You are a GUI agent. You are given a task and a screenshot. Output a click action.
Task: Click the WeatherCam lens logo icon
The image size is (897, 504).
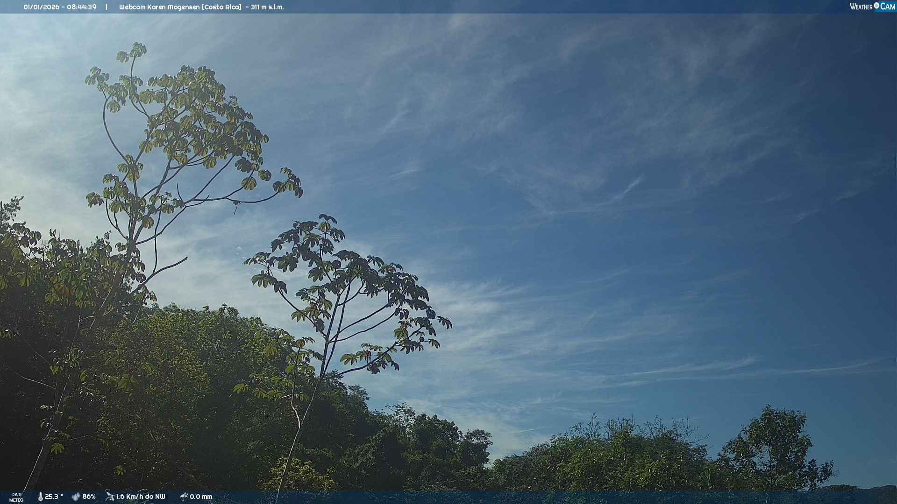coord(876,6)
